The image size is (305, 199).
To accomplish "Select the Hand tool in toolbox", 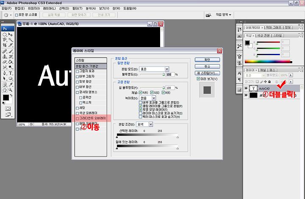I will tap(5, 90).
